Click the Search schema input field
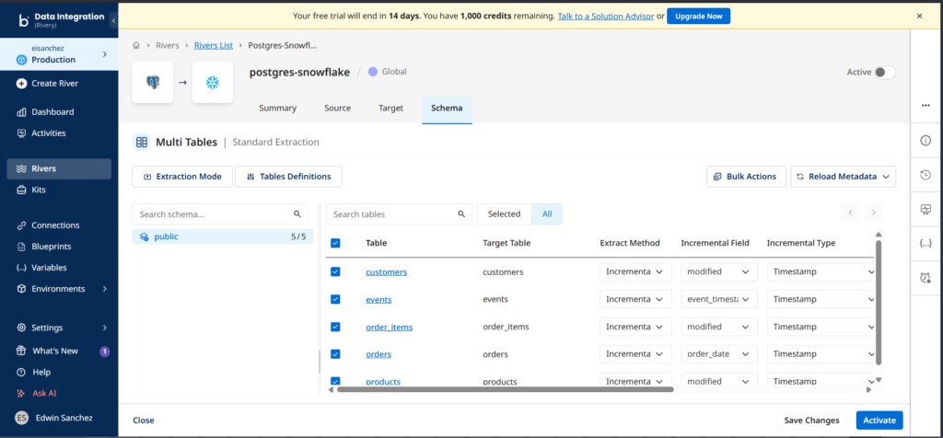The image size is (943, 438). click(x=220, y=213)
